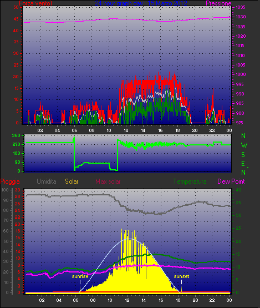The width and height of the screenshot is (260, 308).
Task: Click the 12 hour tick below wind graph
Action: (x=126, y=130)
